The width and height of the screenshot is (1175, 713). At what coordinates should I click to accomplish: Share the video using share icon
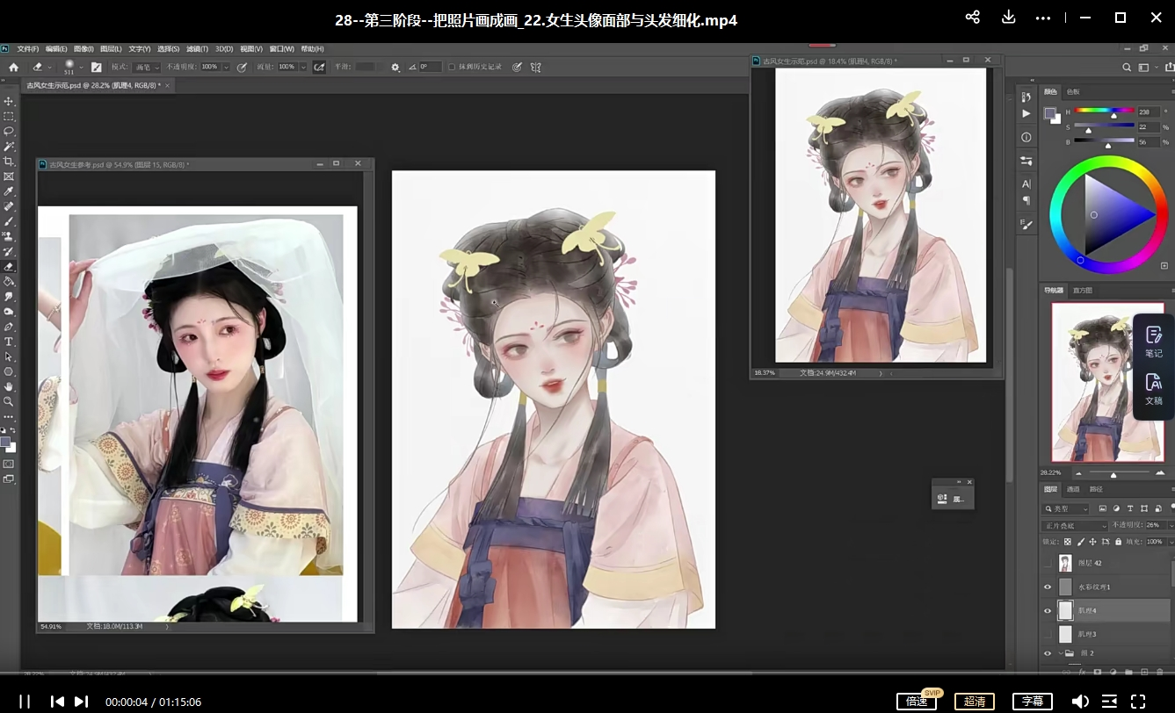click(972, 18)
